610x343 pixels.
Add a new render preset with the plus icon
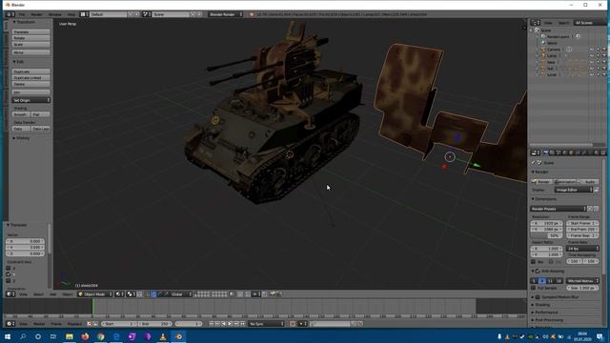pos(590,209)
